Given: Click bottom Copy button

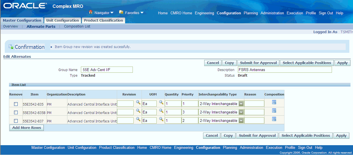Looking at the screenshot, I should [x=228, y=136].
